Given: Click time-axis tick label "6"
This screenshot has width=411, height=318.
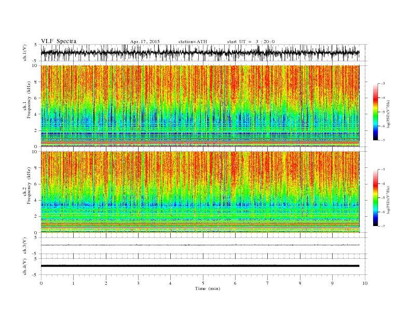Looking at the screenshot, I should coord(235,283).
